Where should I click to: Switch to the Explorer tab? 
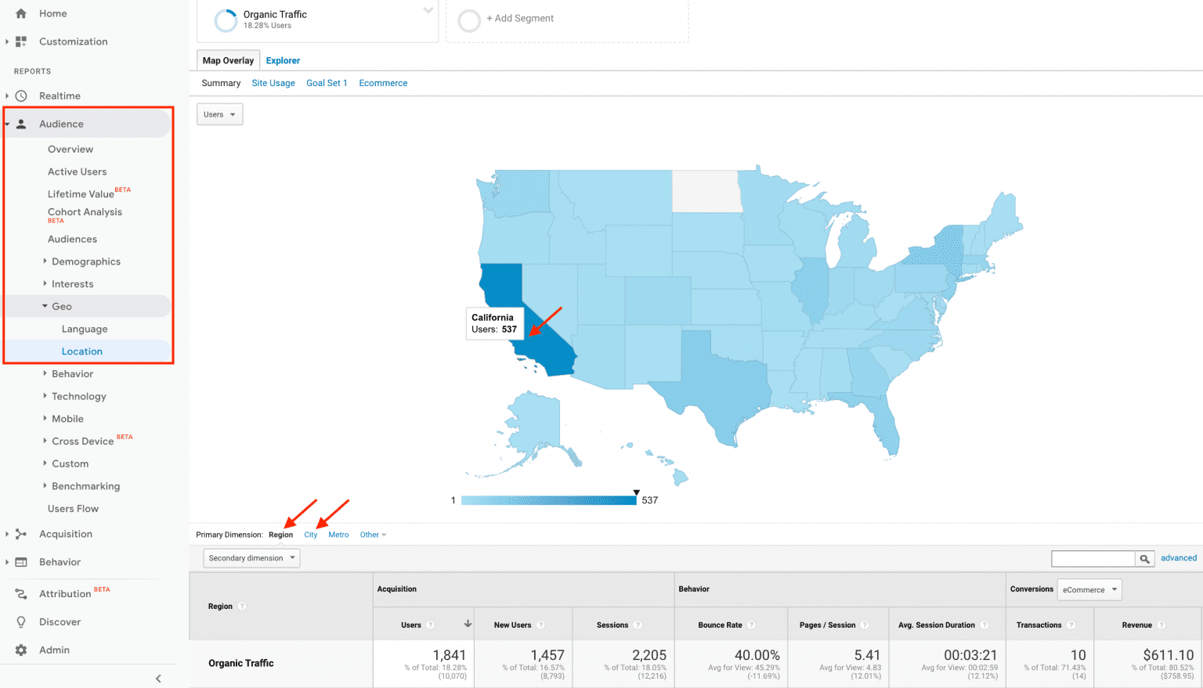coord(282,60)
